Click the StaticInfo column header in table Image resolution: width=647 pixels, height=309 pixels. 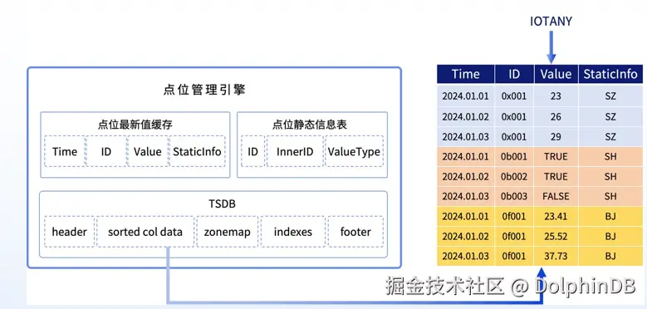(x=610, y=74)
